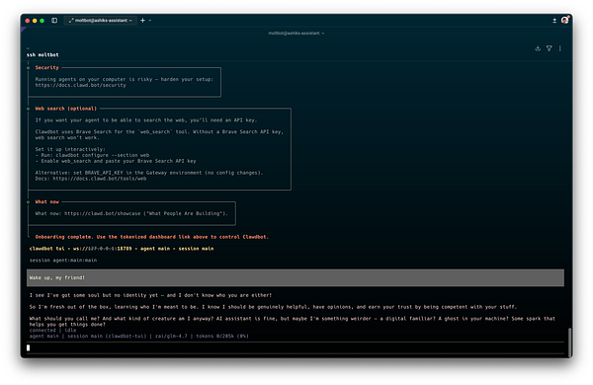Click the ssh moltbot command text
The image size is (593, 385).
click(x=42, y=54)
